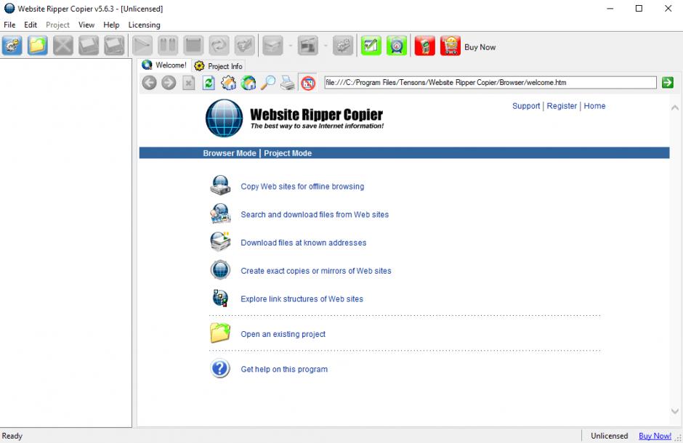Click the Search and download files icon
Viewport: 683px width, 443px height.
[x=220, y=214]
